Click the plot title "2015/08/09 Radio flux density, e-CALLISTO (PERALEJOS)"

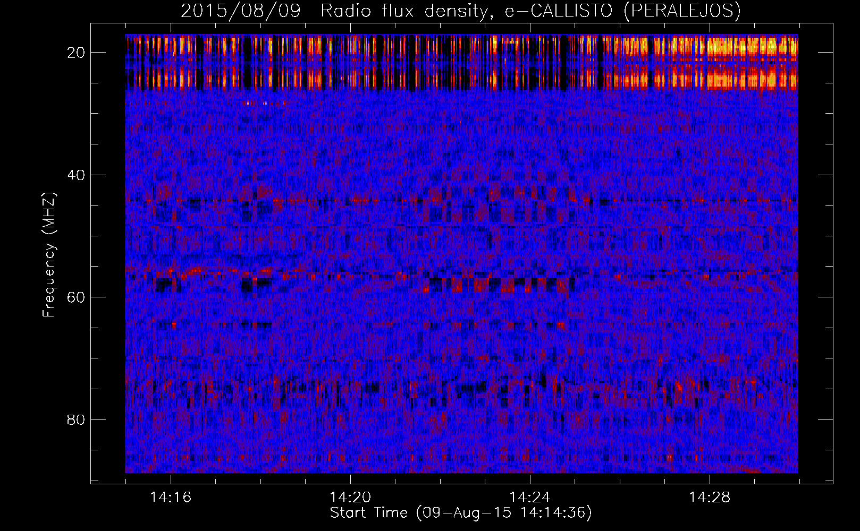[x=461, y=11]
